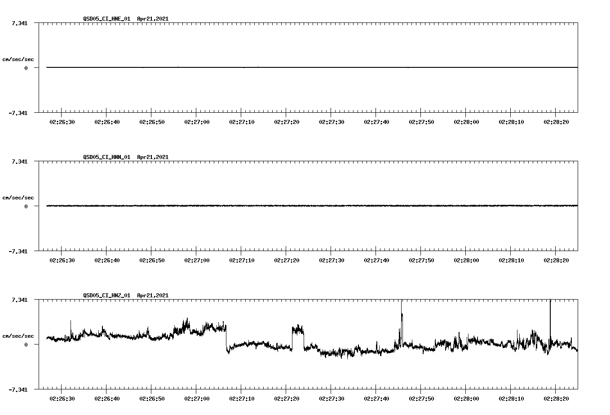Screen dimensions: 610x415
Task: Select the 02:28:20 time tick on bottom axis
Action: (557, 398)
